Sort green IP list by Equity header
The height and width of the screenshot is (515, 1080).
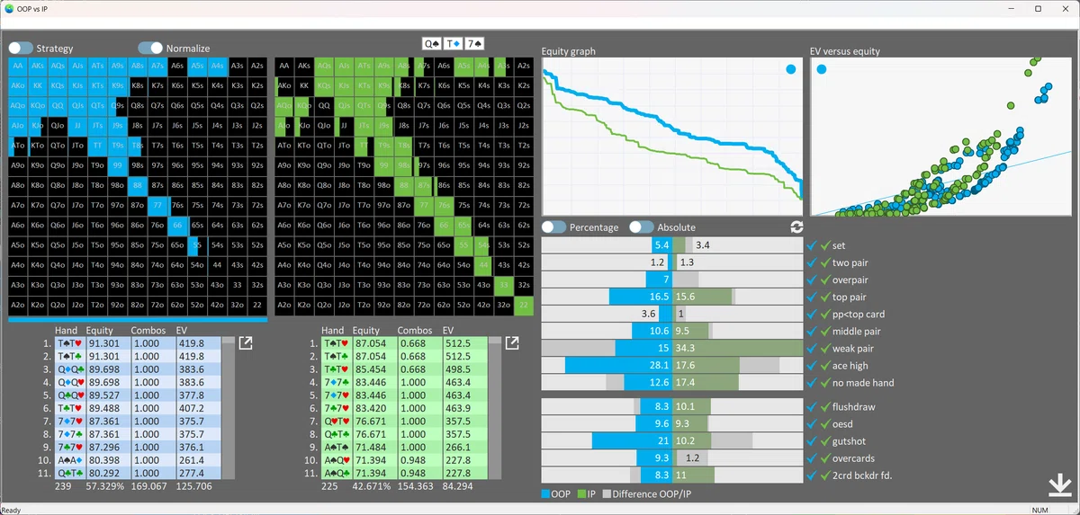[x=366, y=331]
